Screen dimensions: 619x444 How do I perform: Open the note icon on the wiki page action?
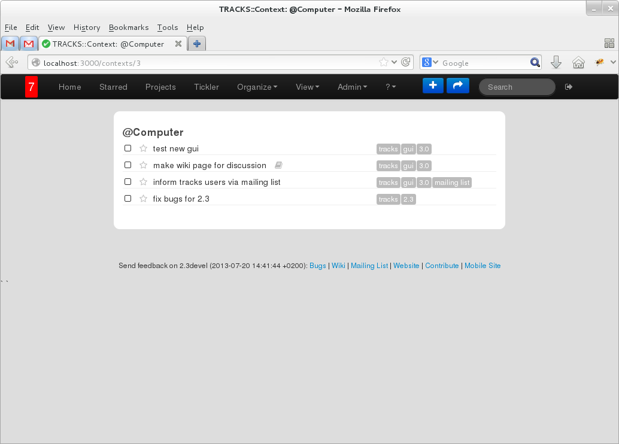pyautogui.click(x=278, y=165)
